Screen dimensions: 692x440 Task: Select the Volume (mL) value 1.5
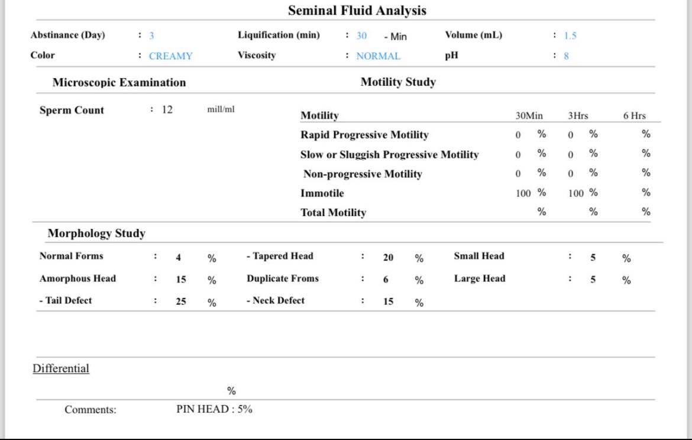(x=570, y=35)
